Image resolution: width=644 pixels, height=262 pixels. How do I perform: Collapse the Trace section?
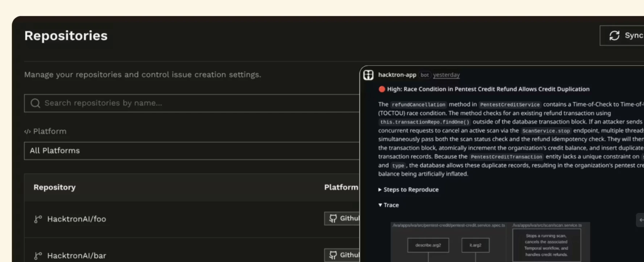coord(388,205)
